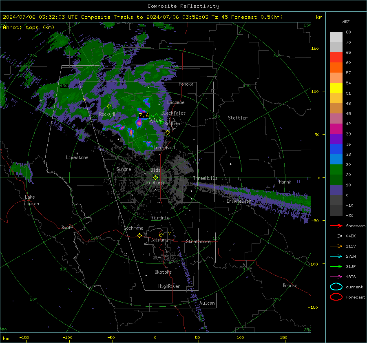Image resolution: width=367 pixels, height=343 pixels.
Task: Select the yellow 51-54 dBZ swatch
Action: click(x=336, y=88)
